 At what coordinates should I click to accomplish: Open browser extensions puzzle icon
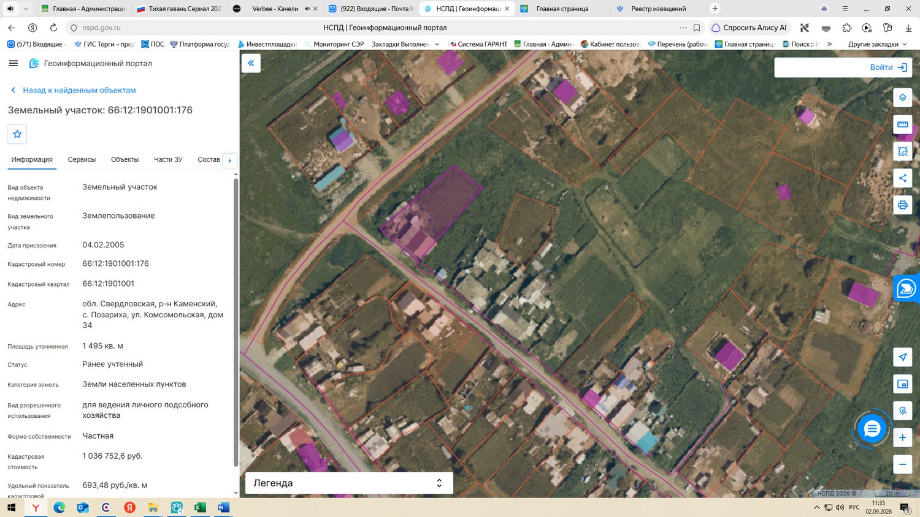point(847,28)
